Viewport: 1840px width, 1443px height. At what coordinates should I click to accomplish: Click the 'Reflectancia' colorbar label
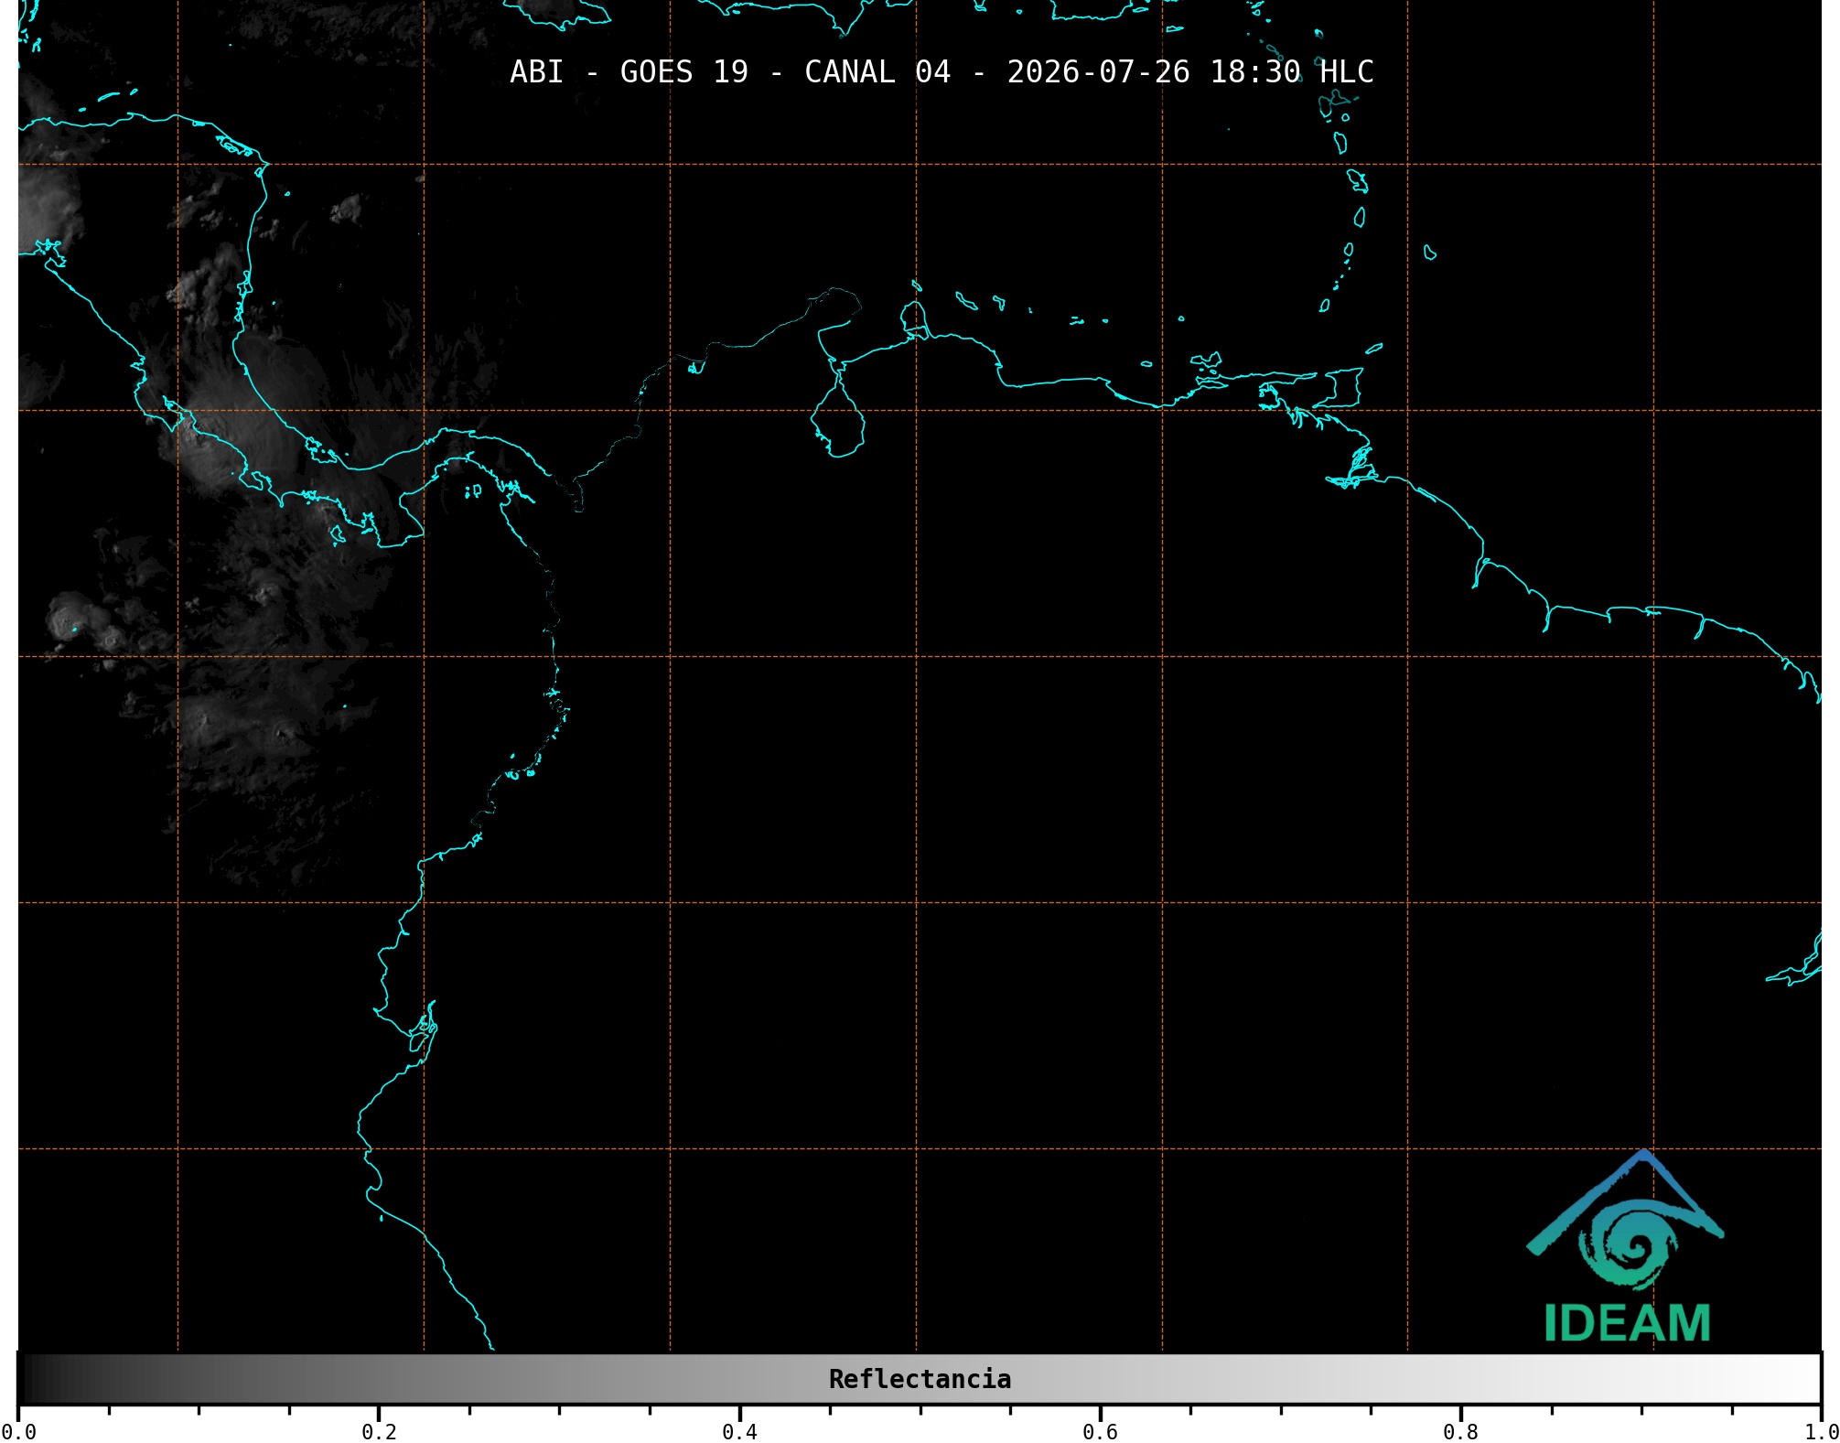coord(920,1379)
